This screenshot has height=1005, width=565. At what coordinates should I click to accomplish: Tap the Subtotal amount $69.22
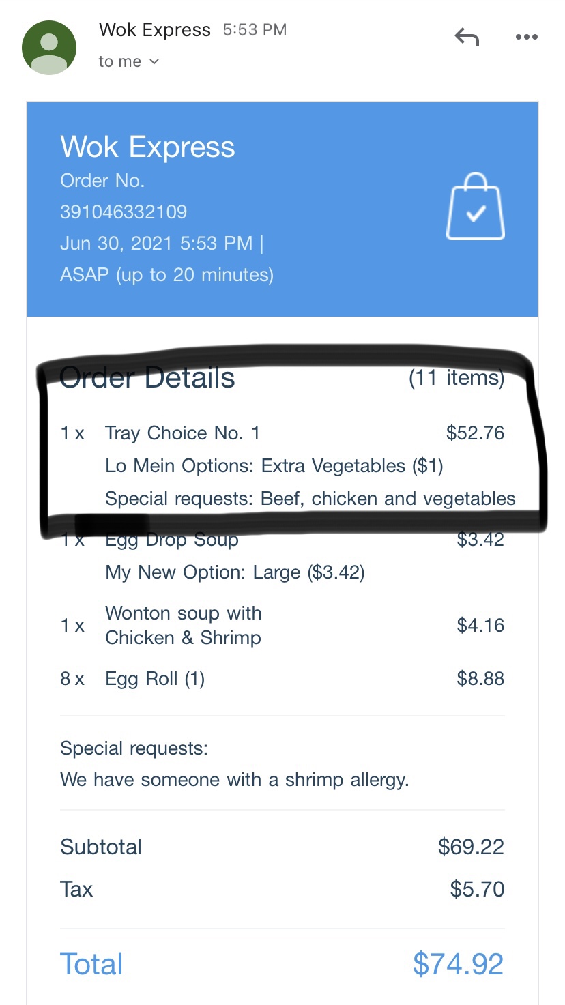[471, 847]
